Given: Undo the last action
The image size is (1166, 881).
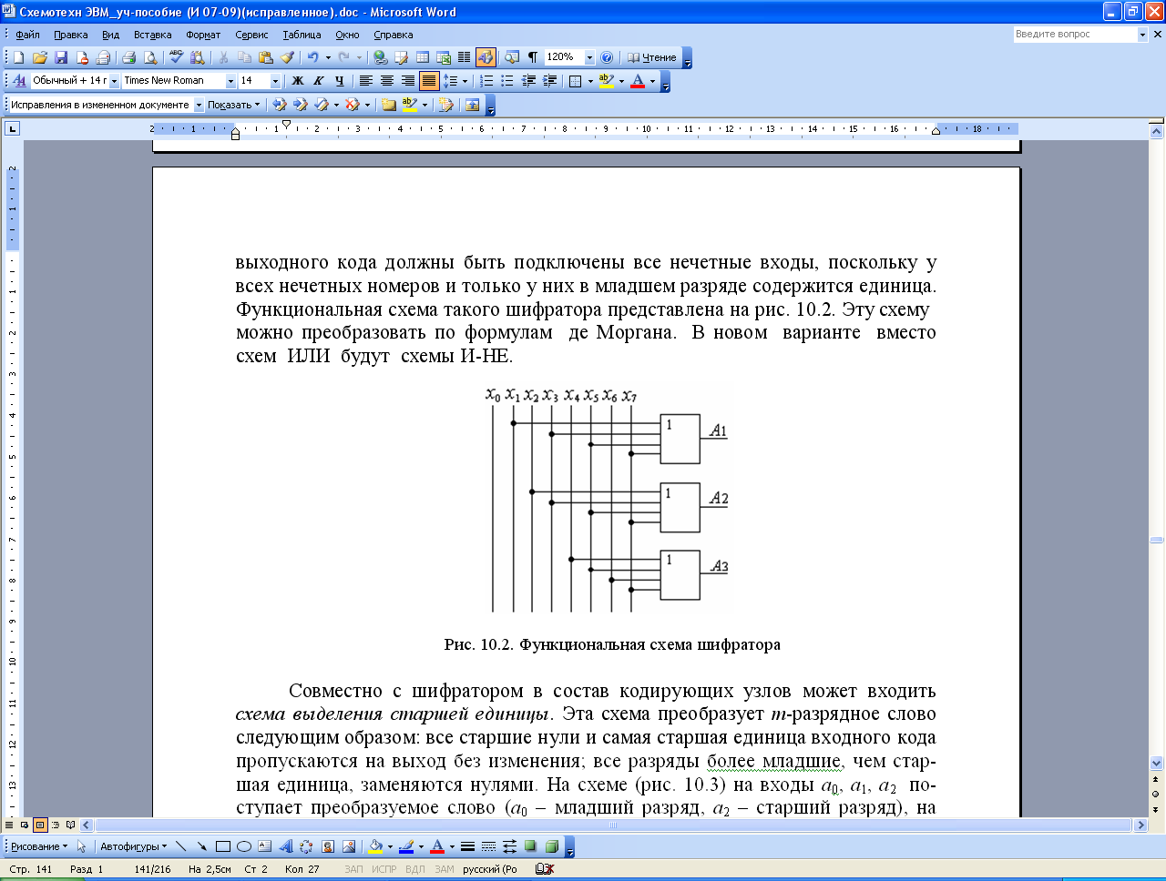Looking at the screenshot, I should pyautogui.click(x=312, y=57).
